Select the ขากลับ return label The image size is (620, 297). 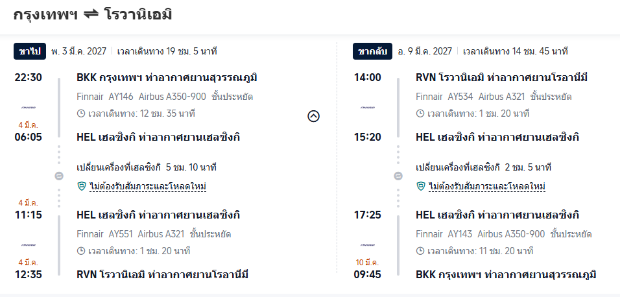pos(372,51)
